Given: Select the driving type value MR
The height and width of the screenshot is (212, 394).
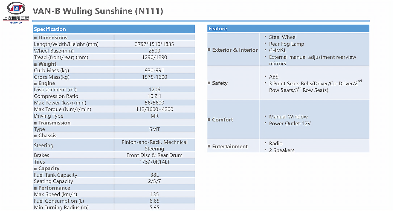Looking at the screenshot, I should tap(155, 116).
